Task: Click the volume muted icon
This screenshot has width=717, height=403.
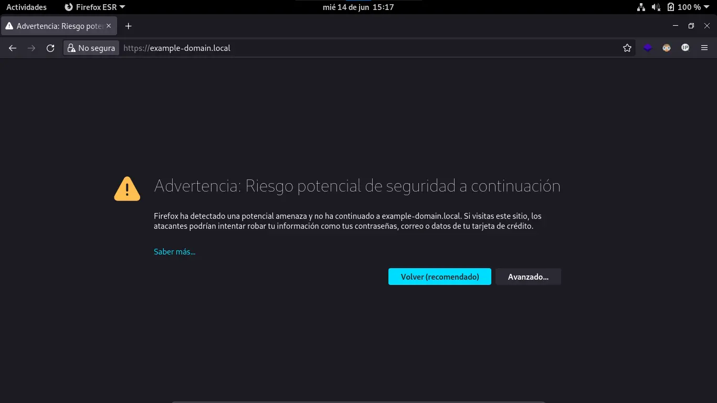Action: [656, 7]
